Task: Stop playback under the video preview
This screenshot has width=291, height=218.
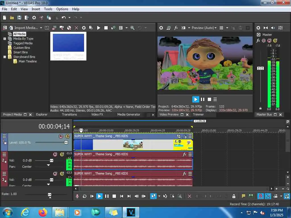Action: [209, 100]
